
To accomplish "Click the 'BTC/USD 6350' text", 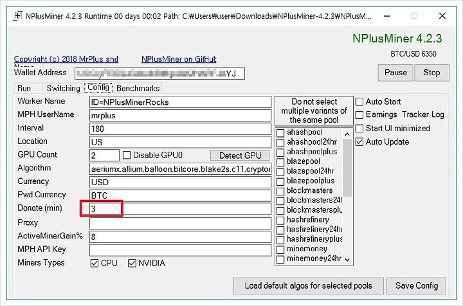I will (413, 54).
